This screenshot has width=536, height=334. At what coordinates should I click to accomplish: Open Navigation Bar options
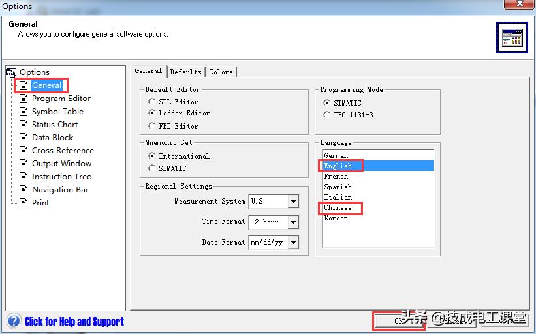coord(60,190)
